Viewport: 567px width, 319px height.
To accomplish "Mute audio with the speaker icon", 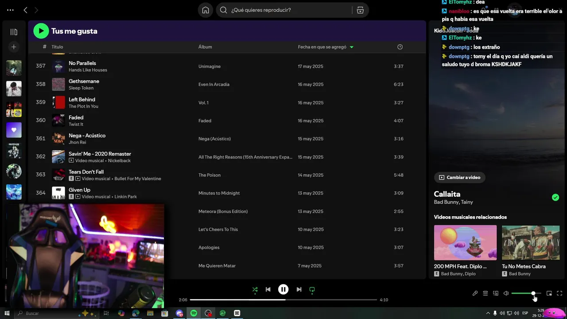I will point(506,293).
